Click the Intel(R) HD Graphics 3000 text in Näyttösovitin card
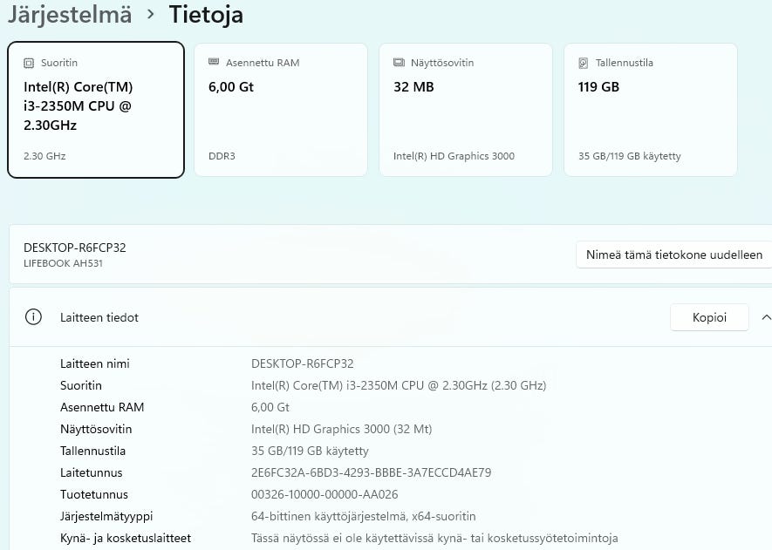 click(x=454, y=156)
